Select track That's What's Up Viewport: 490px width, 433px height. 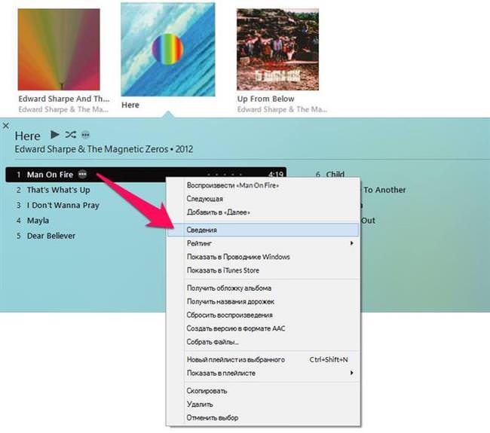tap(59, 190)
